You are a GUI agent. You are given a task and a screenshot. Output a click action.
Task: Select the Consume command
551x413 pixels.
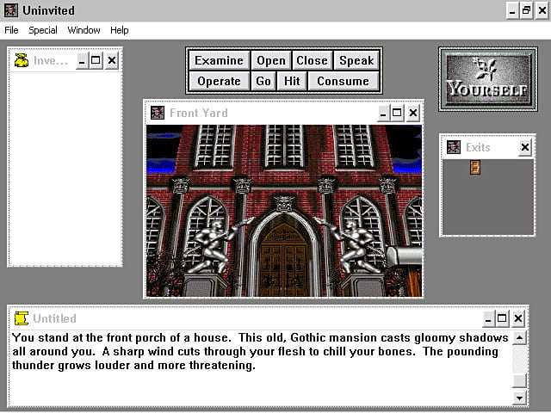pyautogui.click(x=343, y=81)
